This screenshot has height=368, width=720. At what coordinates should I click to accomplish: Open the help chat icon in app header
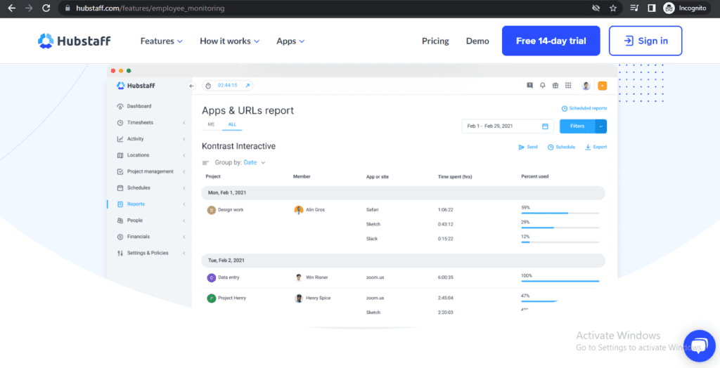(x=530, y=86)
